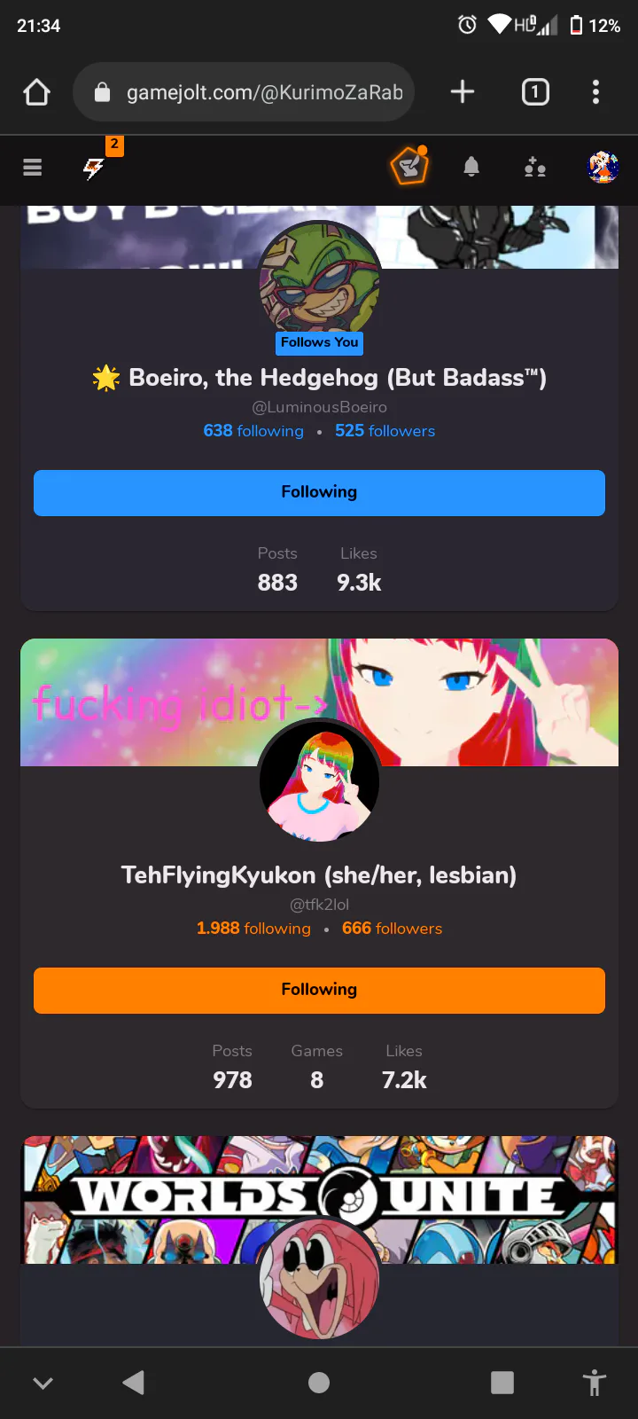Tap the Game Jolt lightning logo icon

coord(93,168)
